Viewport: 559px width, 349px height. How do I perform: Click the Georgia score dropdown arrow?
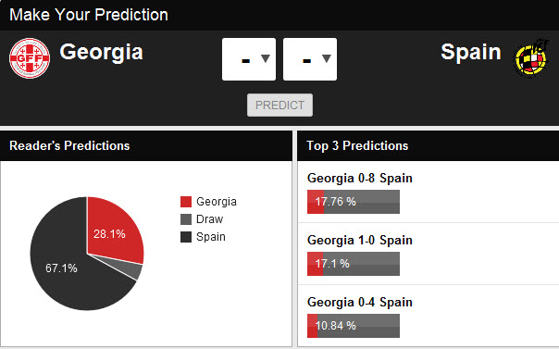pyautogui.click(x=266, y=58)
